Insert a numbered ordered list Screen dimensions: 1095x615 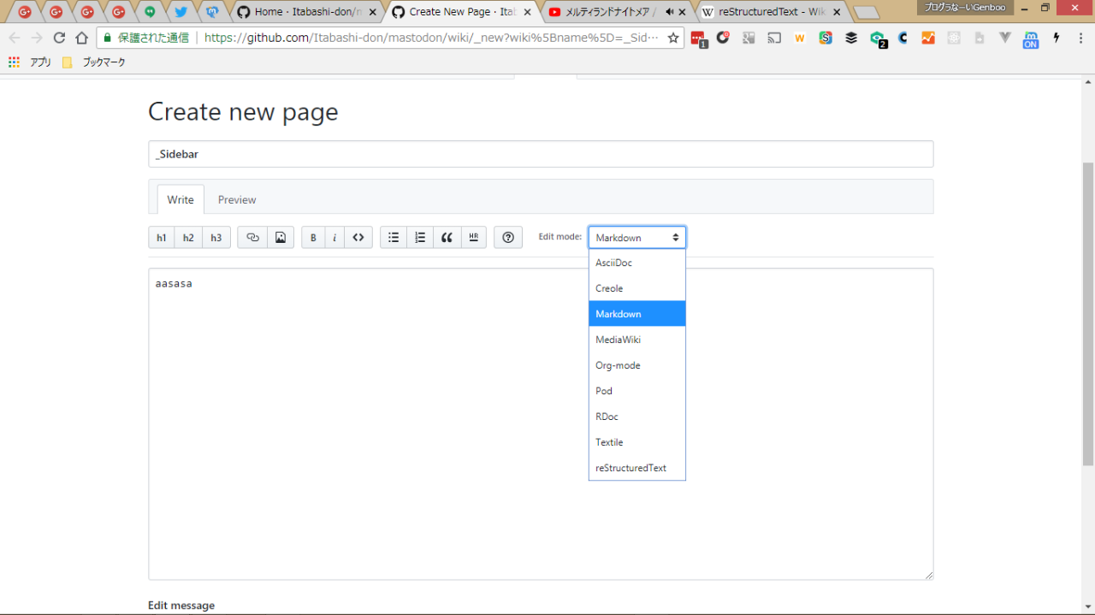pos(420,238)
